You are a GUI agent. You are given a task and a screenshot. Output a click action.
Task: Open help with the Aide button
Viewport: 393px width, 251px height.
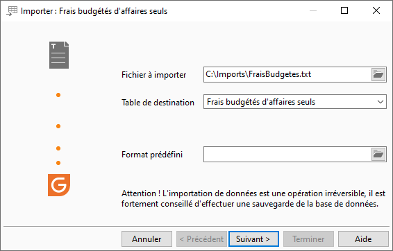[x=363, y=239]
